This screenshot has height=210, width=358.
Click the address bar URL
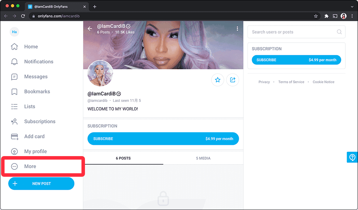(59, 16)
